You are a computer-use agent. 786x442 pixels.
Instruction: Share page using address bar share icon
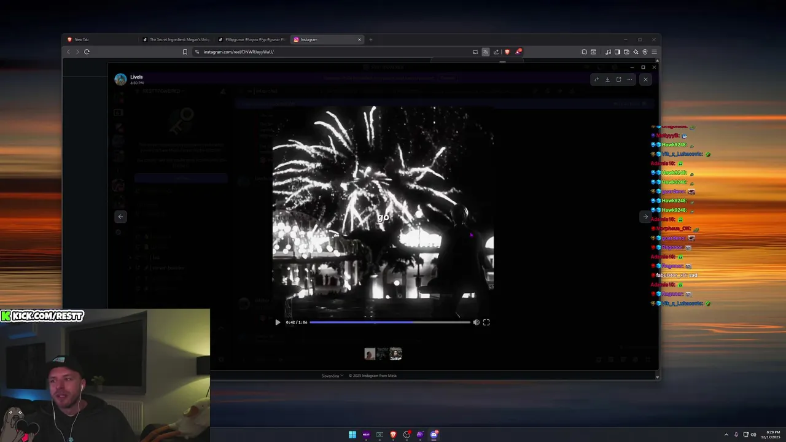[496, 52]
